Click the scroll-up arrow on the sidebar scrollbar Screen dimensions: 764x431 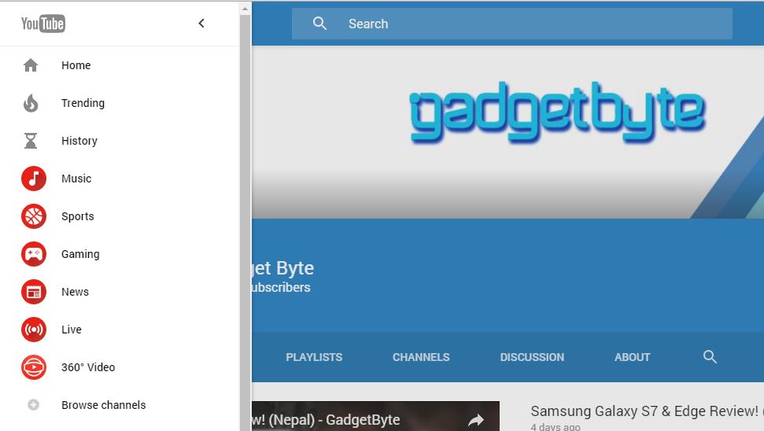[245, 9]
